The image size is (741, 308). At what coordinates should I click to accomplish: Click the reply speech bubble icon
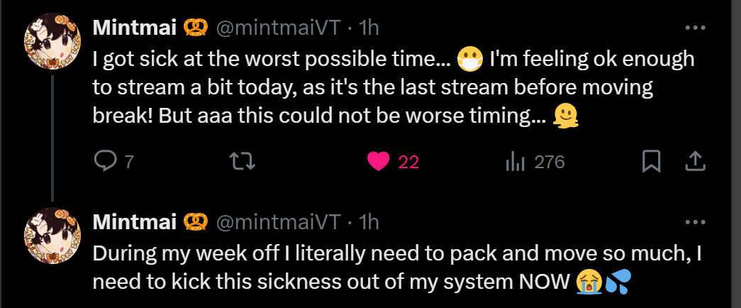pyautogui.click(x=105, y=163)
